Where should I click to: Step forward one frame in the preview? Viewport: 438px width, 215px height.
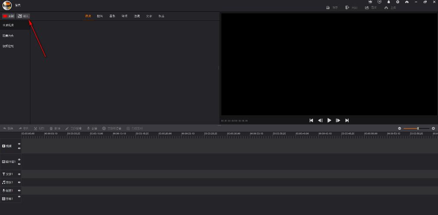[x=338, y=121]
